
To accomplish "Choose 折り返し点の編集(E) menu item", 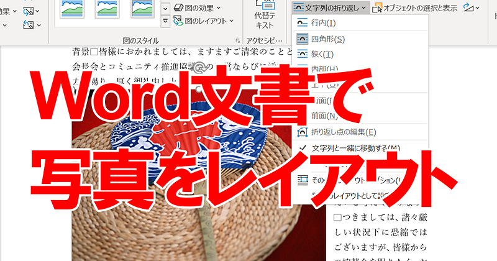I will 360,132.
